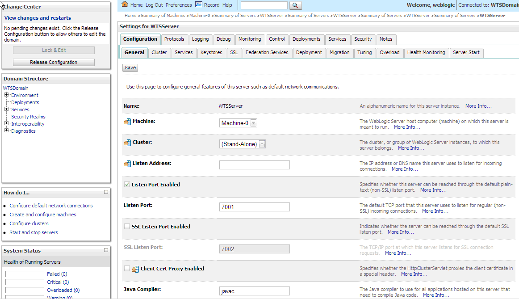Open the Federation Services sub-tab
This screenshot has height=299, width=519.
pos(267,53)
